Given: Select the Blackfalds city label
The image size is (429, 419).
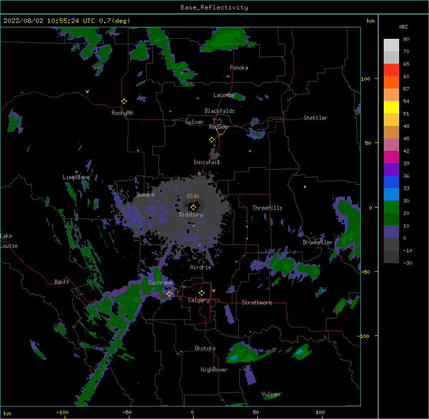Looking at the screenshot, I should click(x=219, y=111).
